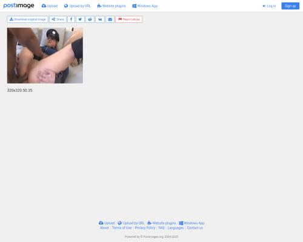Click Contact us in the footer

pyautogui.click(x=195, y=227)
